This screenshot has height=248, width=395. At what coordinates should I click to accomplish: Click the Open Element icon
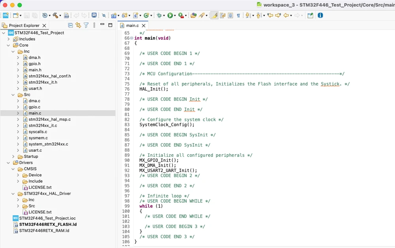(194, 15)
